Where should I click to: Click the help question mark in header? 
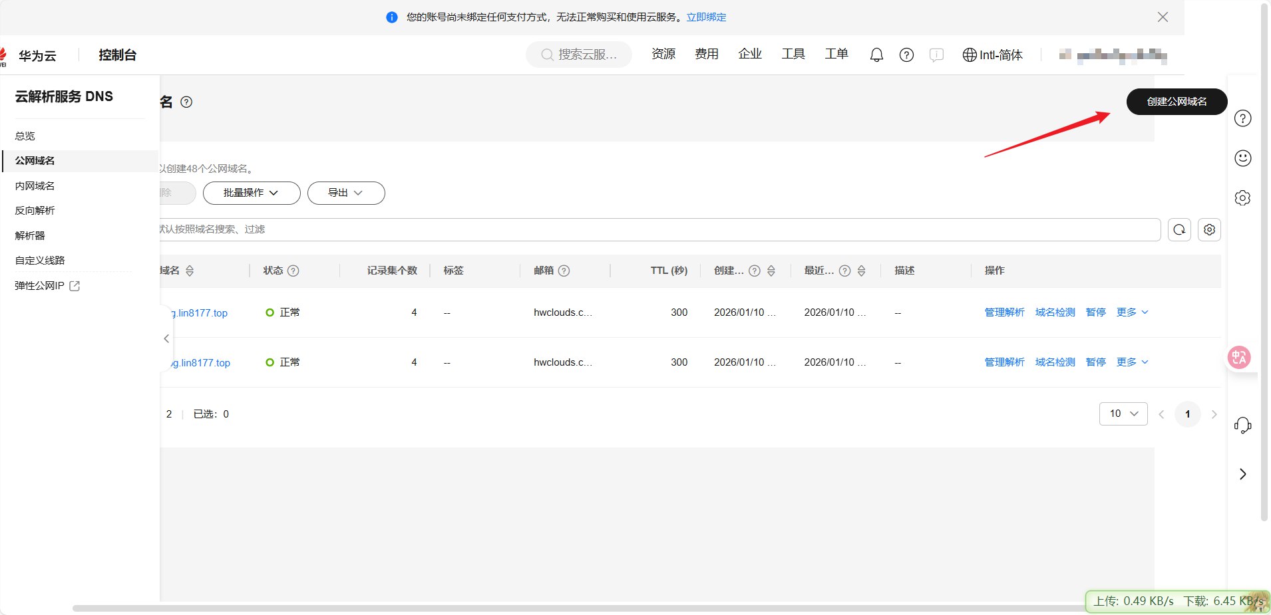(906, 55)
